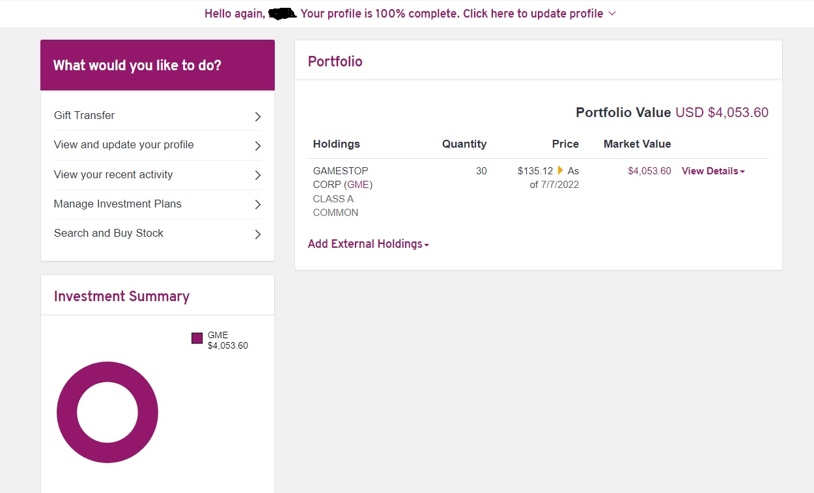
Task: Click the yellow price indicator triangle
Action: (560, 170)
